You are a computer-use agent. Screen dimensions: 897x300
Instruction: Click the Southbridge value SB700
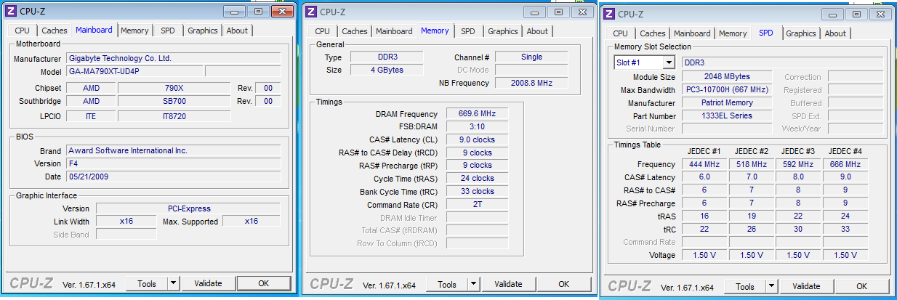[174, 101]
